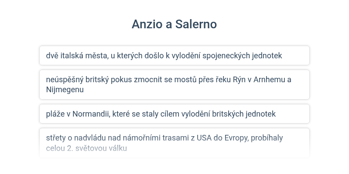This screenshot has height=174, width=349.
Task: Choose the 'dvě italská města' answer card
Action: 174,56
